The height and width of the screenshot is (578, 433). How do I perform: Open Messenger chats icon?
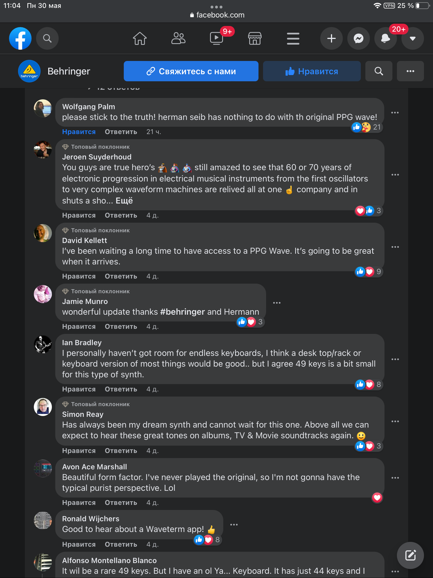pyautogui.click(x=359, y=38)
